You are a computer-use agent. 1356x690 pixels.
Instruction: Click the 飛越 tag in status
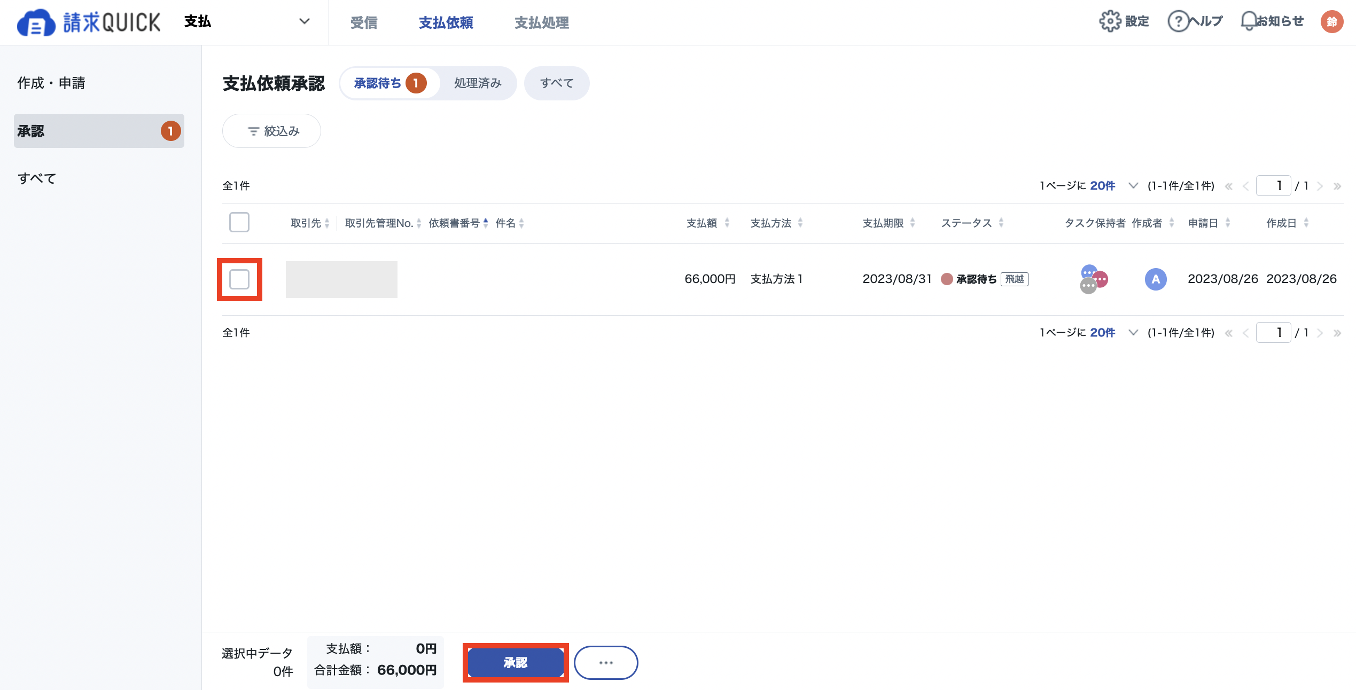pyautogui.click(x=1014, y=279)
